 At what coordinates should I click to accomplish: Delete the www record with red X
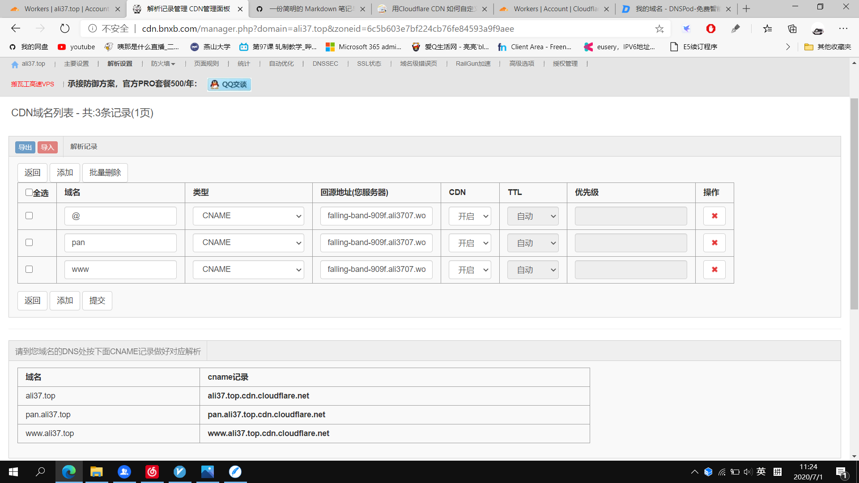[x=714, y=270]
